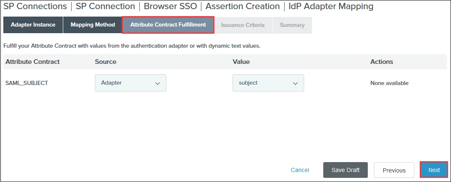Click the Actions column header
Screen dimensions: 451x182
click(x=382, y=62)
